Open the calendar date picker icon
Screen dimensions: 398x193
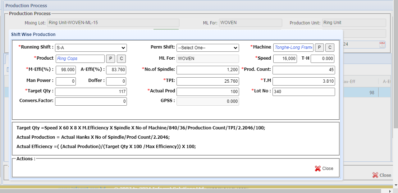point(382,45)
